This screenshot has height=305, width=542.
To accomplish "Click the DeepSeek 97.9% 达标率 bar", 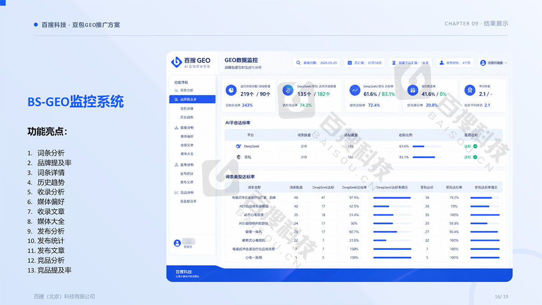I will (392, 197).
